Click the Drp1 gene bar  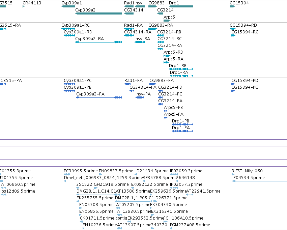(181, 6)
